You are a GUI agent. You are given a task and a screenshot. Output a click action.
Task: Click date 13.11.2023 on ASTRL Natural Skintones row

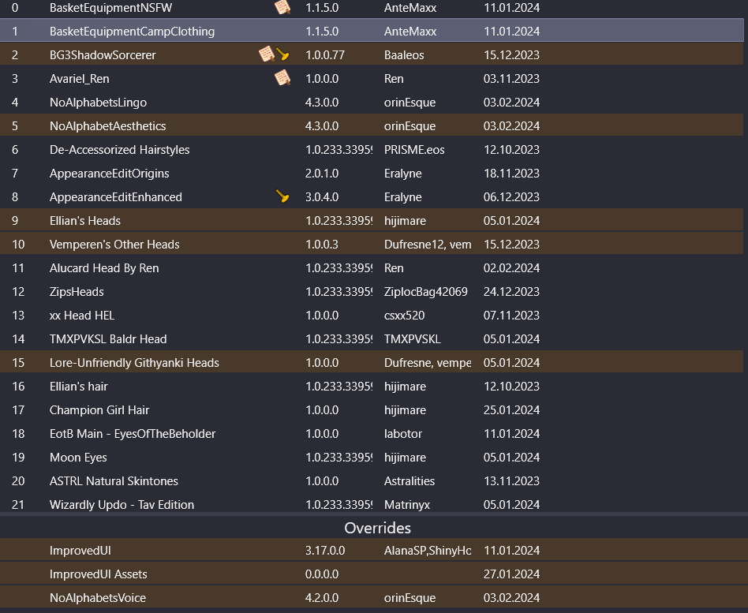click(511, 481)
